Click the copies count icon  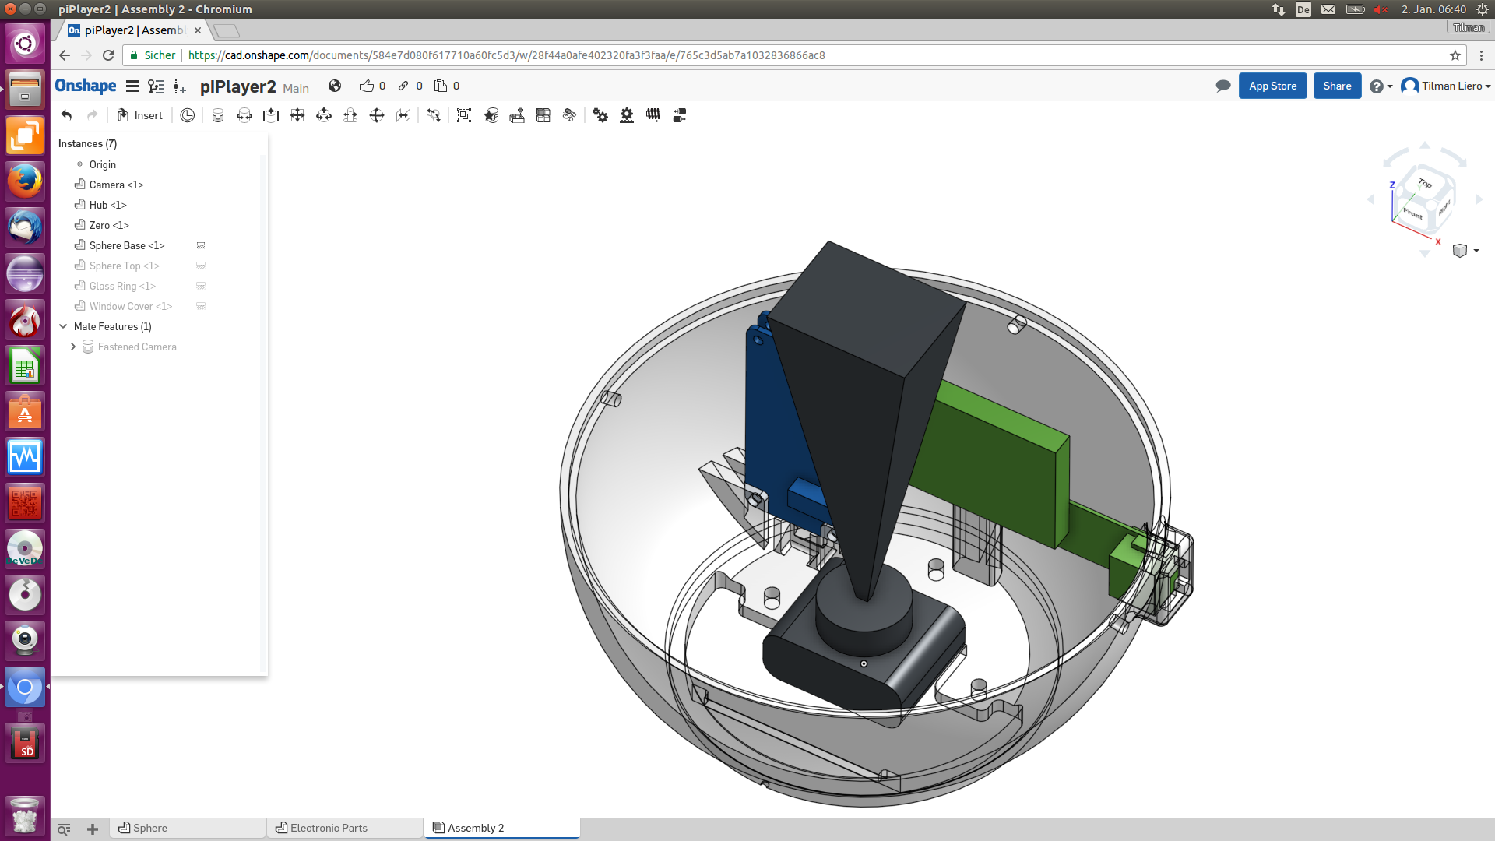tap(441, 86)
